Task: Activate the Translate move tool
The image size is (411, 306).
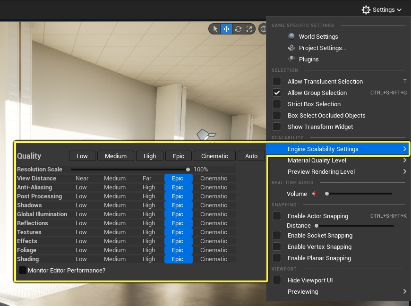Action: tap(227, 29)
